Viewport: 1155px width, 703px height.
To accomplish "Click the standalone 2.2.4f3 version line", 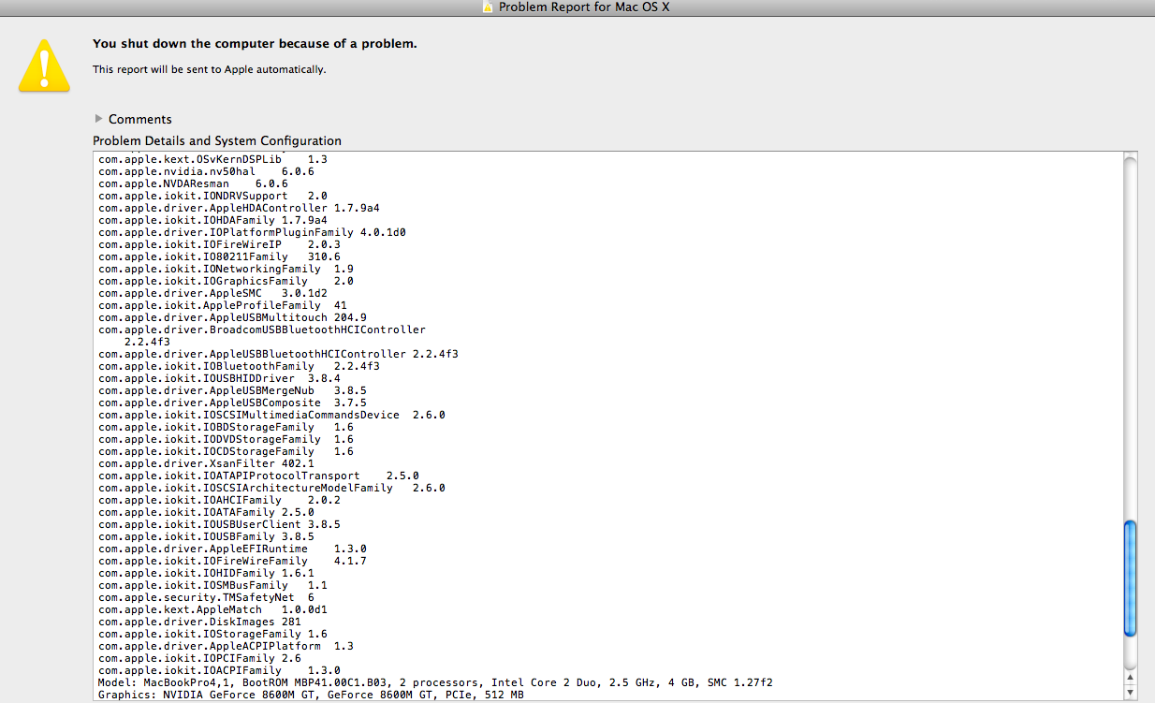I will pos(147,342).
